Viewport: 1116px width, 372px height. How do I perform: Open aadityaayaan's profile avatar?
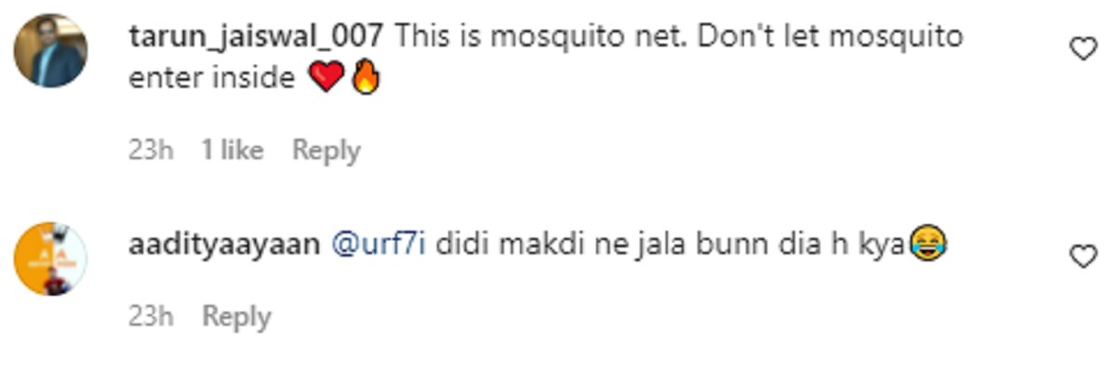[50, 259]
